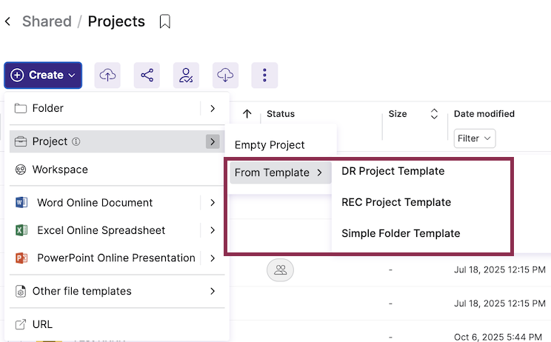The width and height of the screenshot is (551, 342).
Task: Click the Status column header
Action: tap(281, 114)
